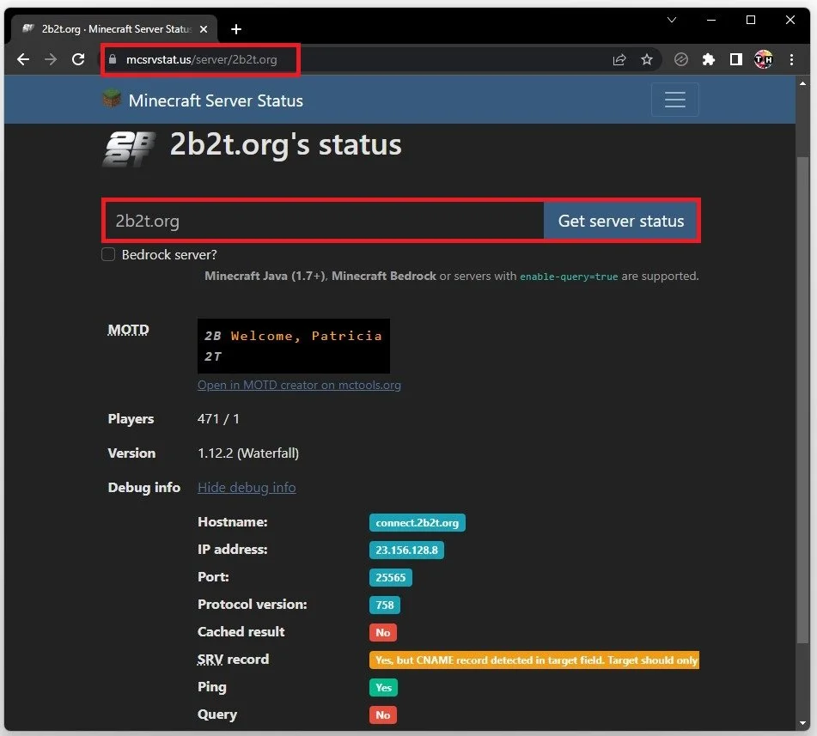Click the 1.12.2 (Waterfall) version text
The image size is (817, 736).
coord(248,453)
